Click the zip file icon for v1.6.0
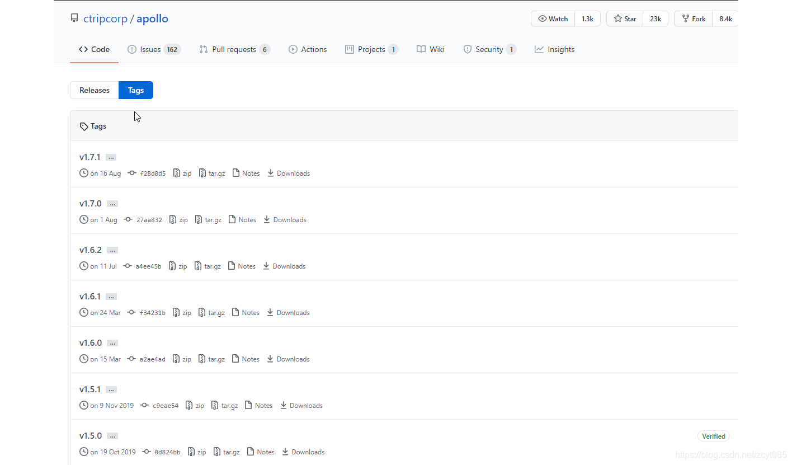Screen dimensions: 792x465 point(176,359)
